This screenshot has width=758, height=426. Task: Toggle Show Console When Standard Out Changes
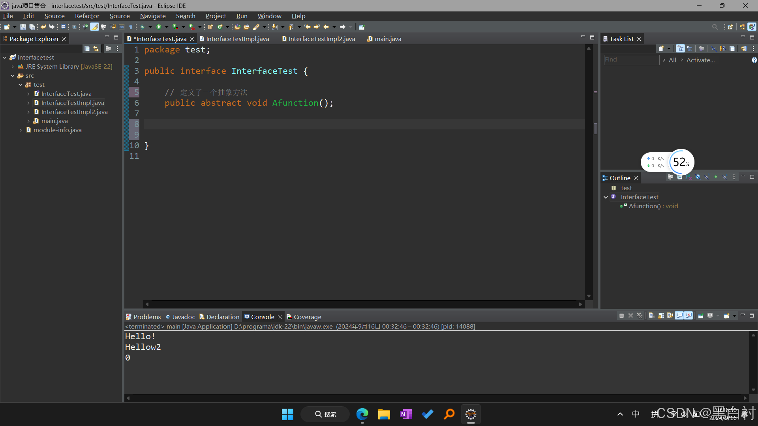(x=679, y=316)
